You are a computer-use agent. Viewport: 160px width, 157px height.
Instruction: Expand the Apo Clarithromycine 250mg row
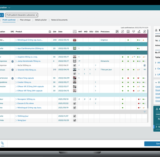tap(16, 48)
